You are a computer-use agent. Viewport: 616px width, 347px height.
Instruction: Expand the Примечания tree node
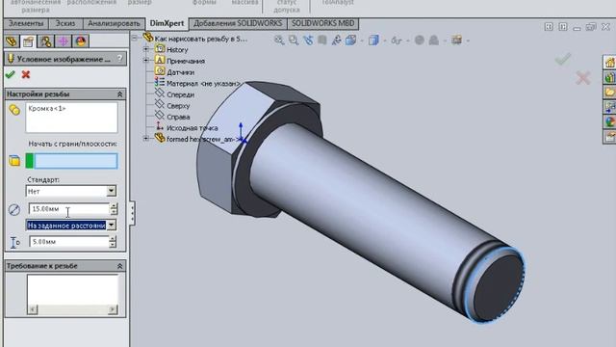(146, 61)
